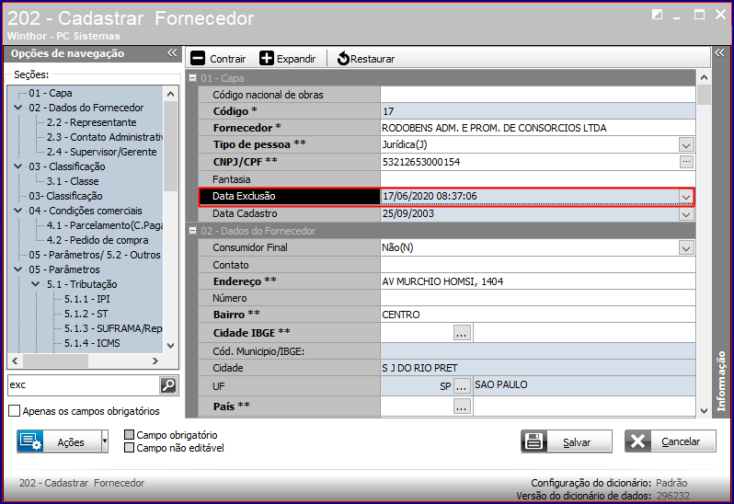Open the País lookup ellipsis button
The width and height of the screenshot is (734, 504).
pos(462,407)
